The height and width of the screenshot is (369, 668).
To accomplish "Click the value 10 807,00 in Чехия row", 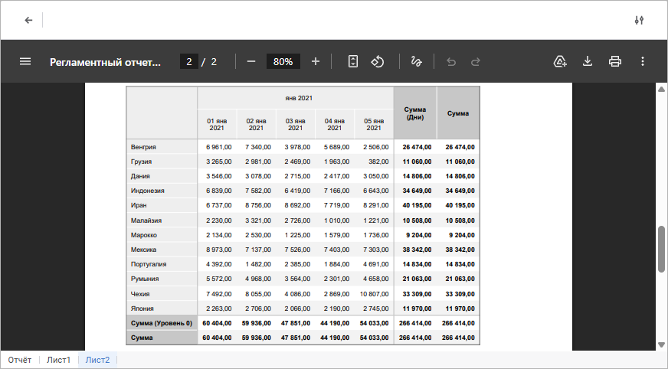I will click(x=374, y=294).
